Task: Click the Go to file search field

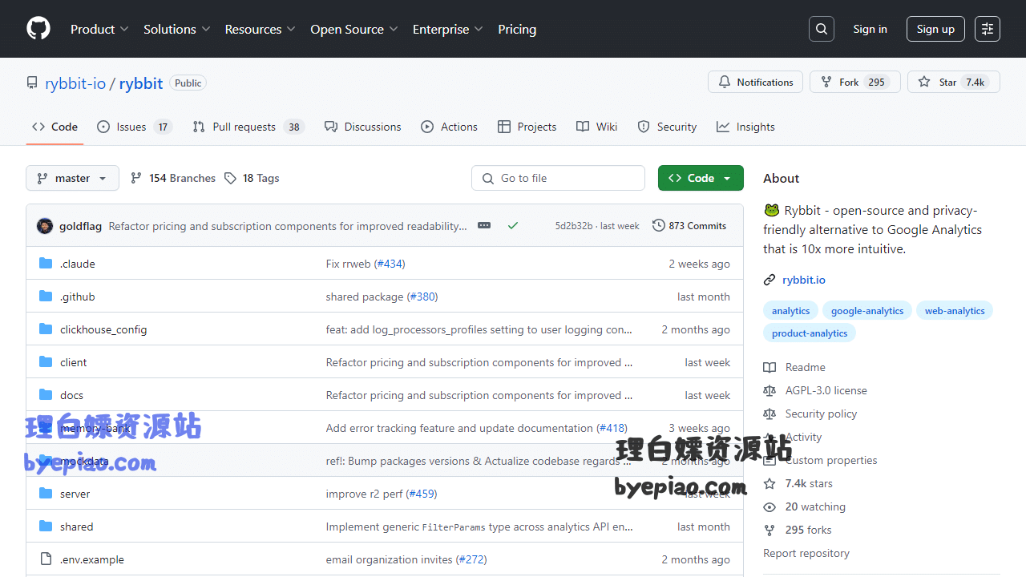Action: (558, 178)
